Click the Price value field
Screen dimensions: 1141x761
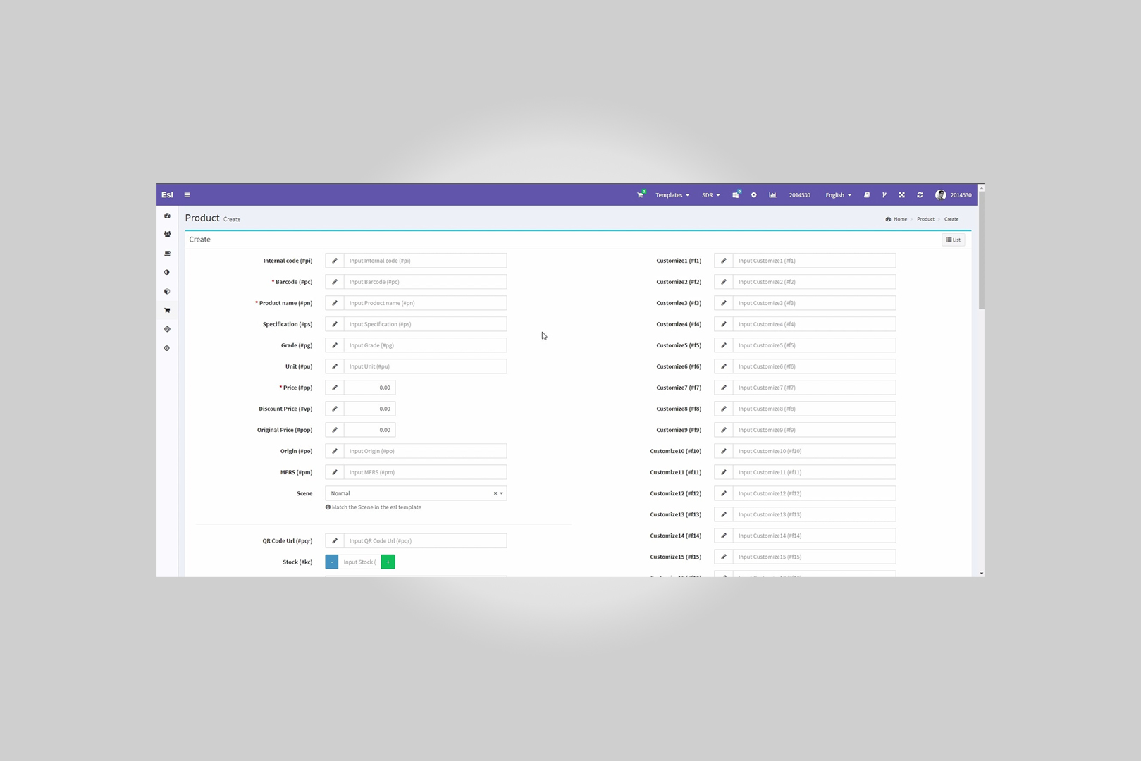pyautogui.click(x=369, y=388)
